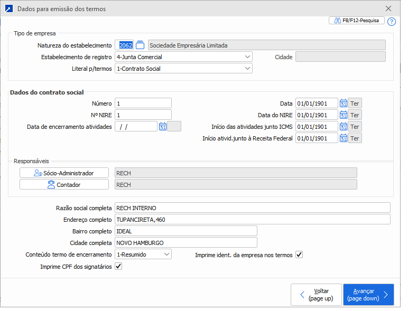The height and width of the screenshot is (311, 408).
Task: Click the blue help question mark icon
Action: click(x=391, y=22)
